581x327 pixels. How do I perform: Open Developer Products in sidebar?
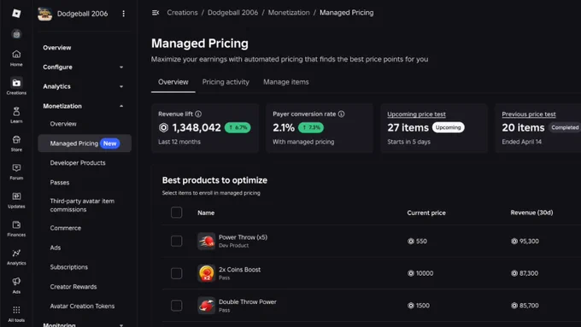(78, 163)
